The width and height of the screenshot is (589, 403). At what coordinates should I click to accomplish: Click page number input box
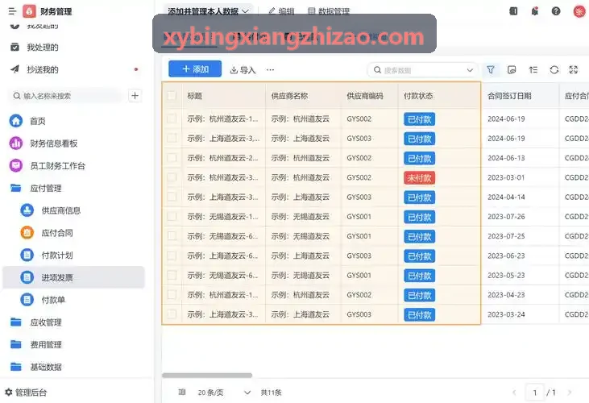click(535, 393)
